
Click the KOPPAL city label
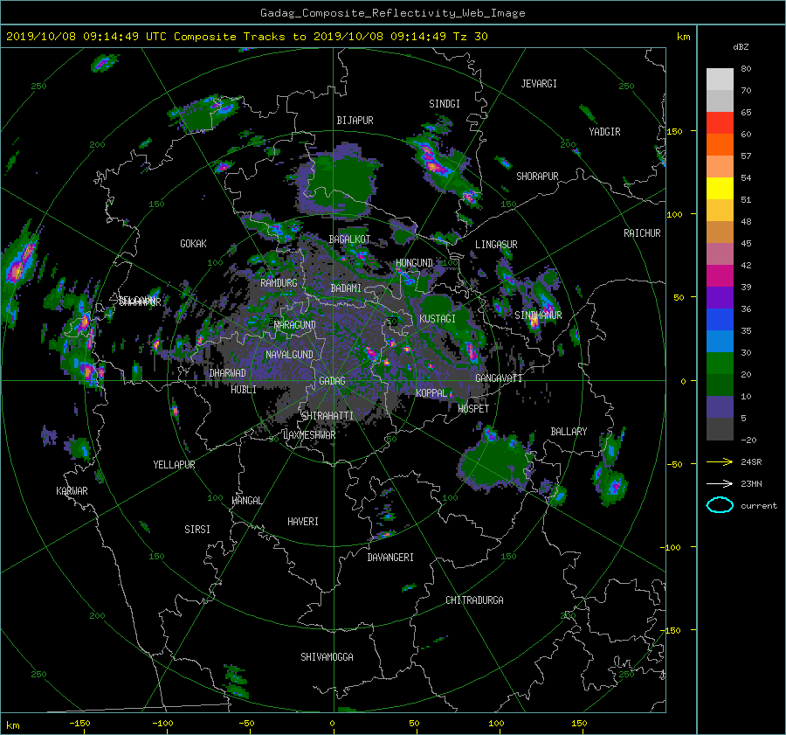(431, 393)
